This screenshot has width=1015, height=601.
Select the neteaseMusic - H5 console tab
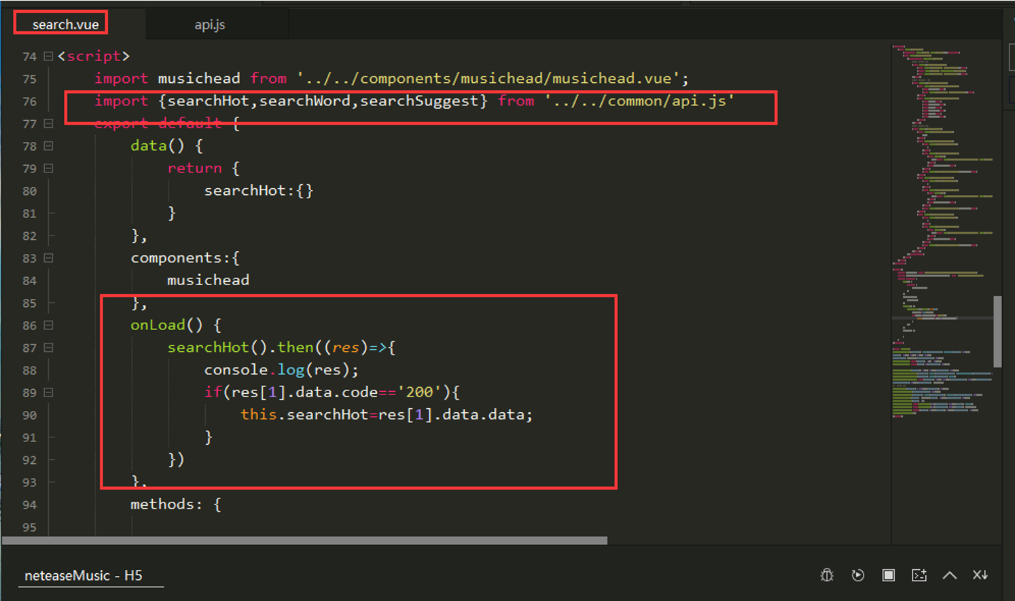pos(84,576)
